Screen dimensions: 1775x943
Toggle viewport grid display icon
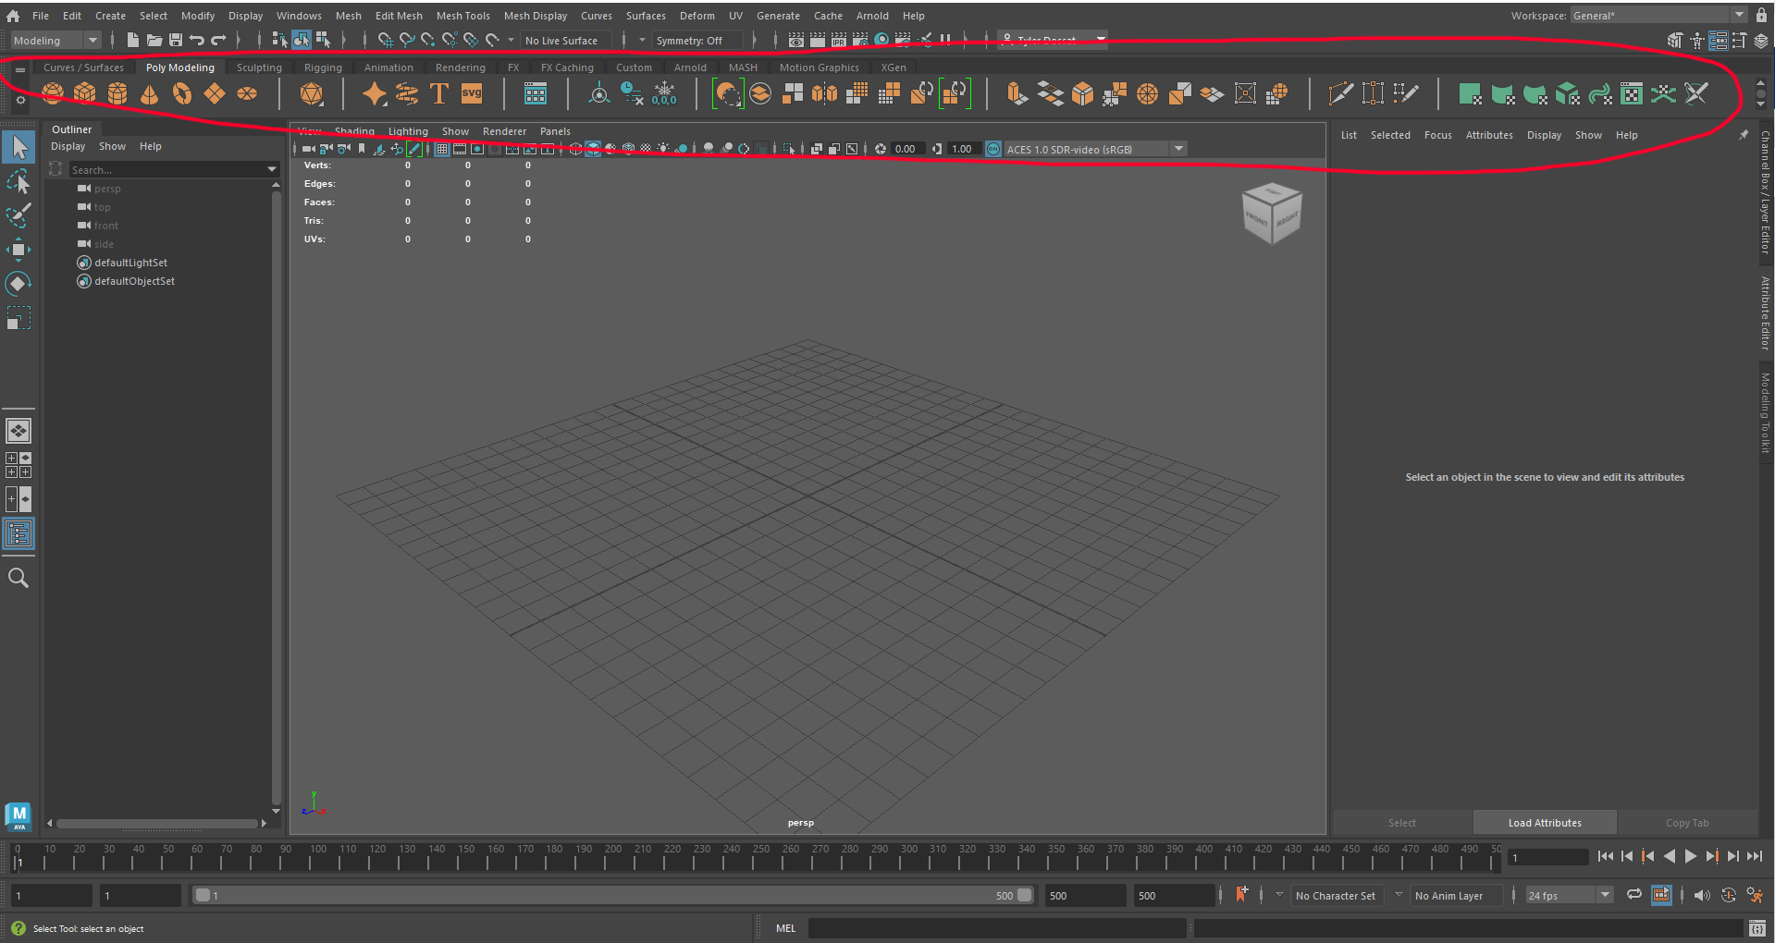(442, 149)
